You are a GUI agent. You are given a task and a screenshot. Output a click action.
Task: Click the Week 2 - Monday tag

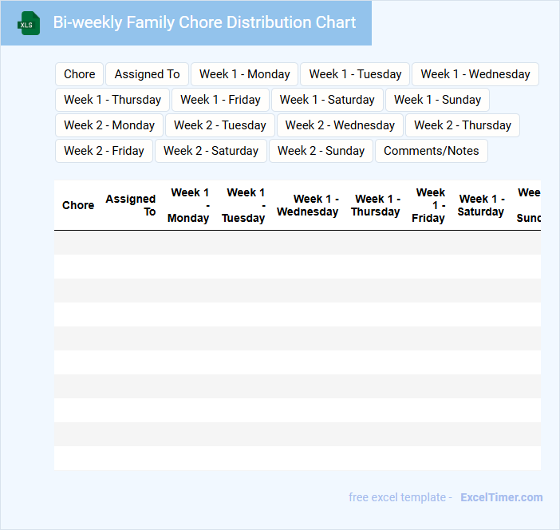[x=109, y=125]
